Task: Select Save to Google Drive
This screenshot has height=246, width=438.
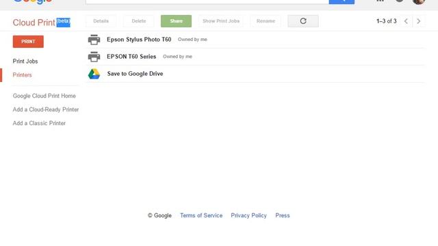Action: pyautogui.click(x=255, y=74)
